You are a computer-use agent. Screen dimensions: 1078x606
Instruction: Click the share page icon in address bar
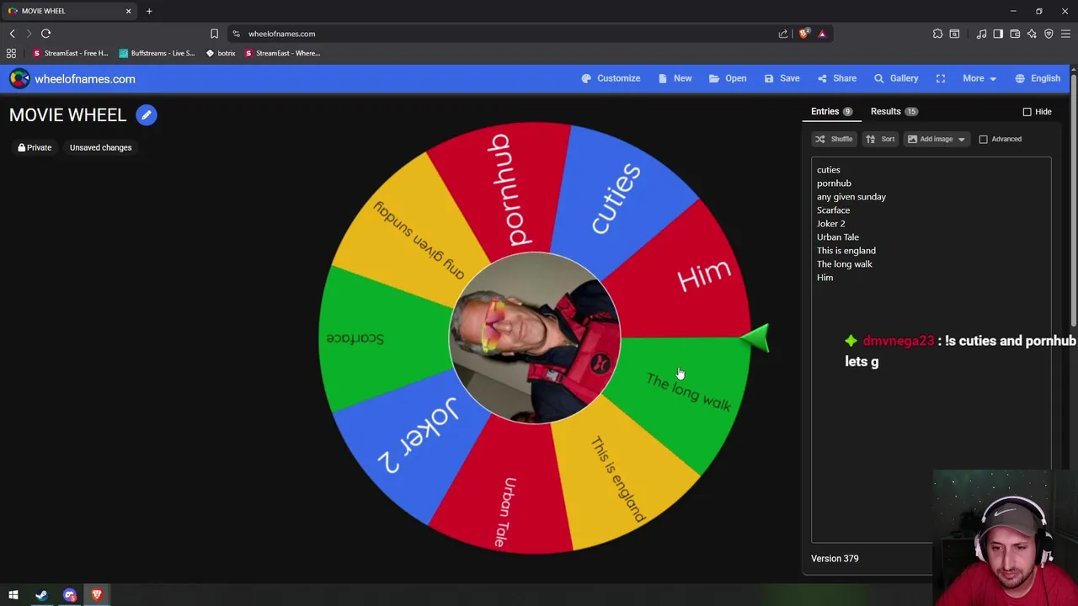point(783,34)
